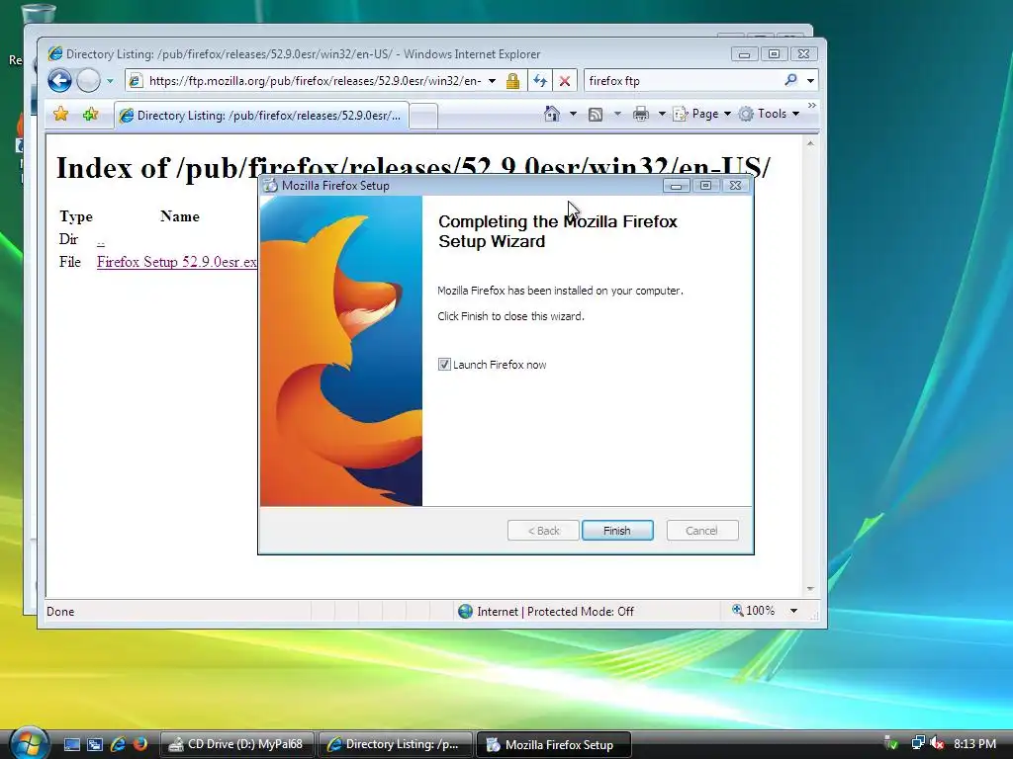Click the 'Name' column header

180,216
